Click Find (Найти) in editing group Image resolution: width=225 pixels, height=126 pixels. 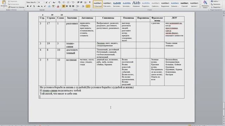[215, 1]
